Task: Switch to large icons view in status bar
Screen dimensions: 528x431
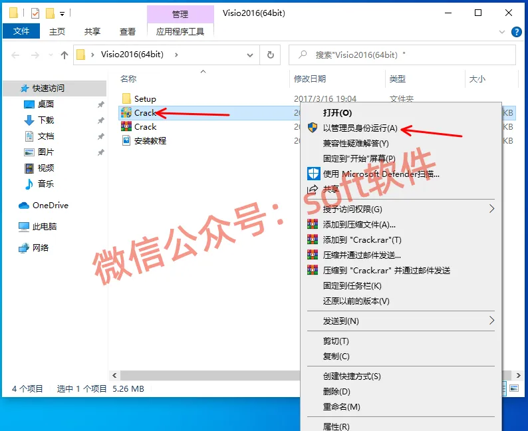Action: click(x=514, y=388)
